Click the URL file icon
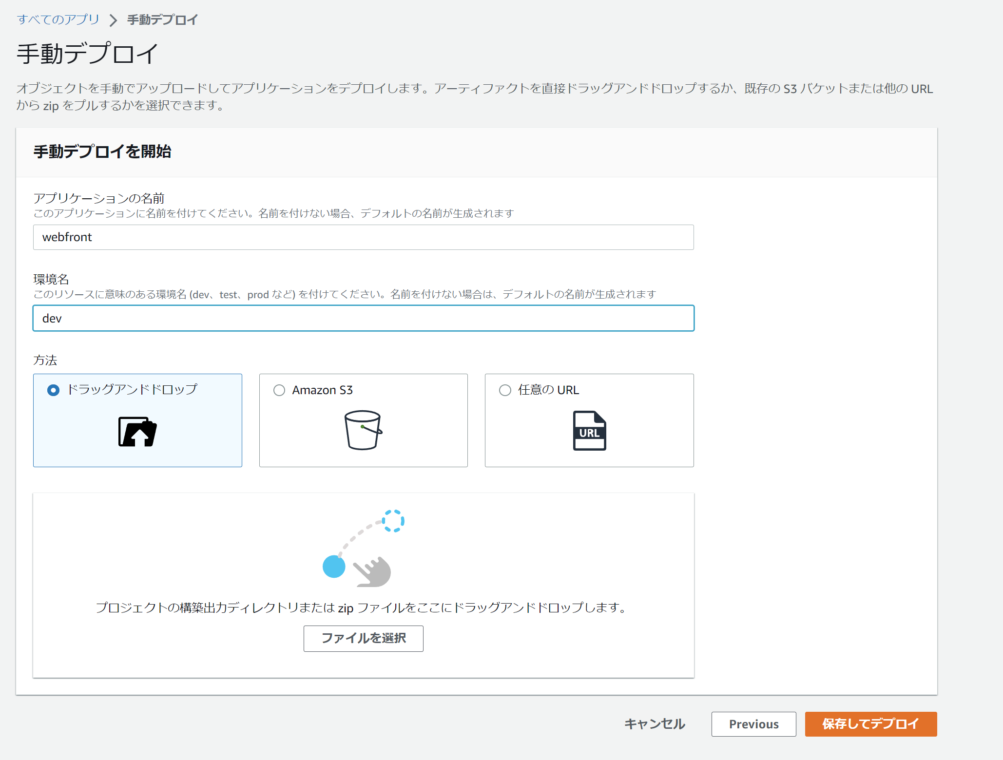The image size is (1003, 760). [589, 431]
